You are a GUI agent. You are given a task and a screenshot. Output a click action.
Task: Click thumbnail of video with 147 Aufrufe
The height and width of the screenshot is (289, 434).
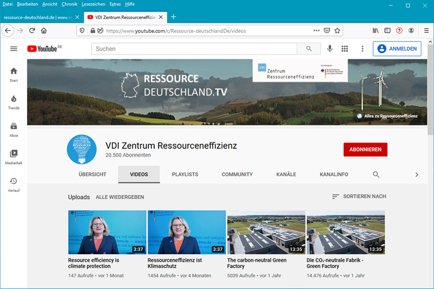pyautogui.click(x=107, y=232)
